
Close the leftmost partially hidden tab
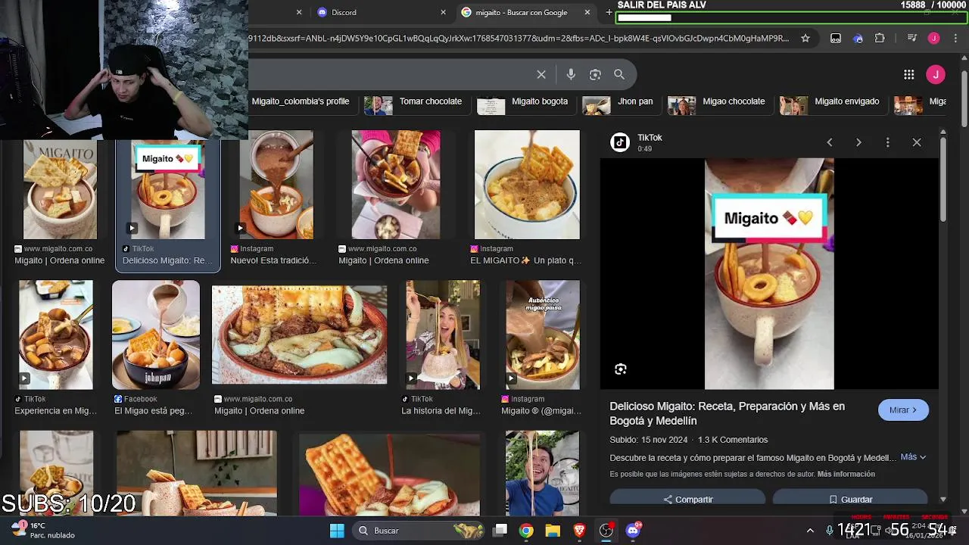(x=299, y=12)
